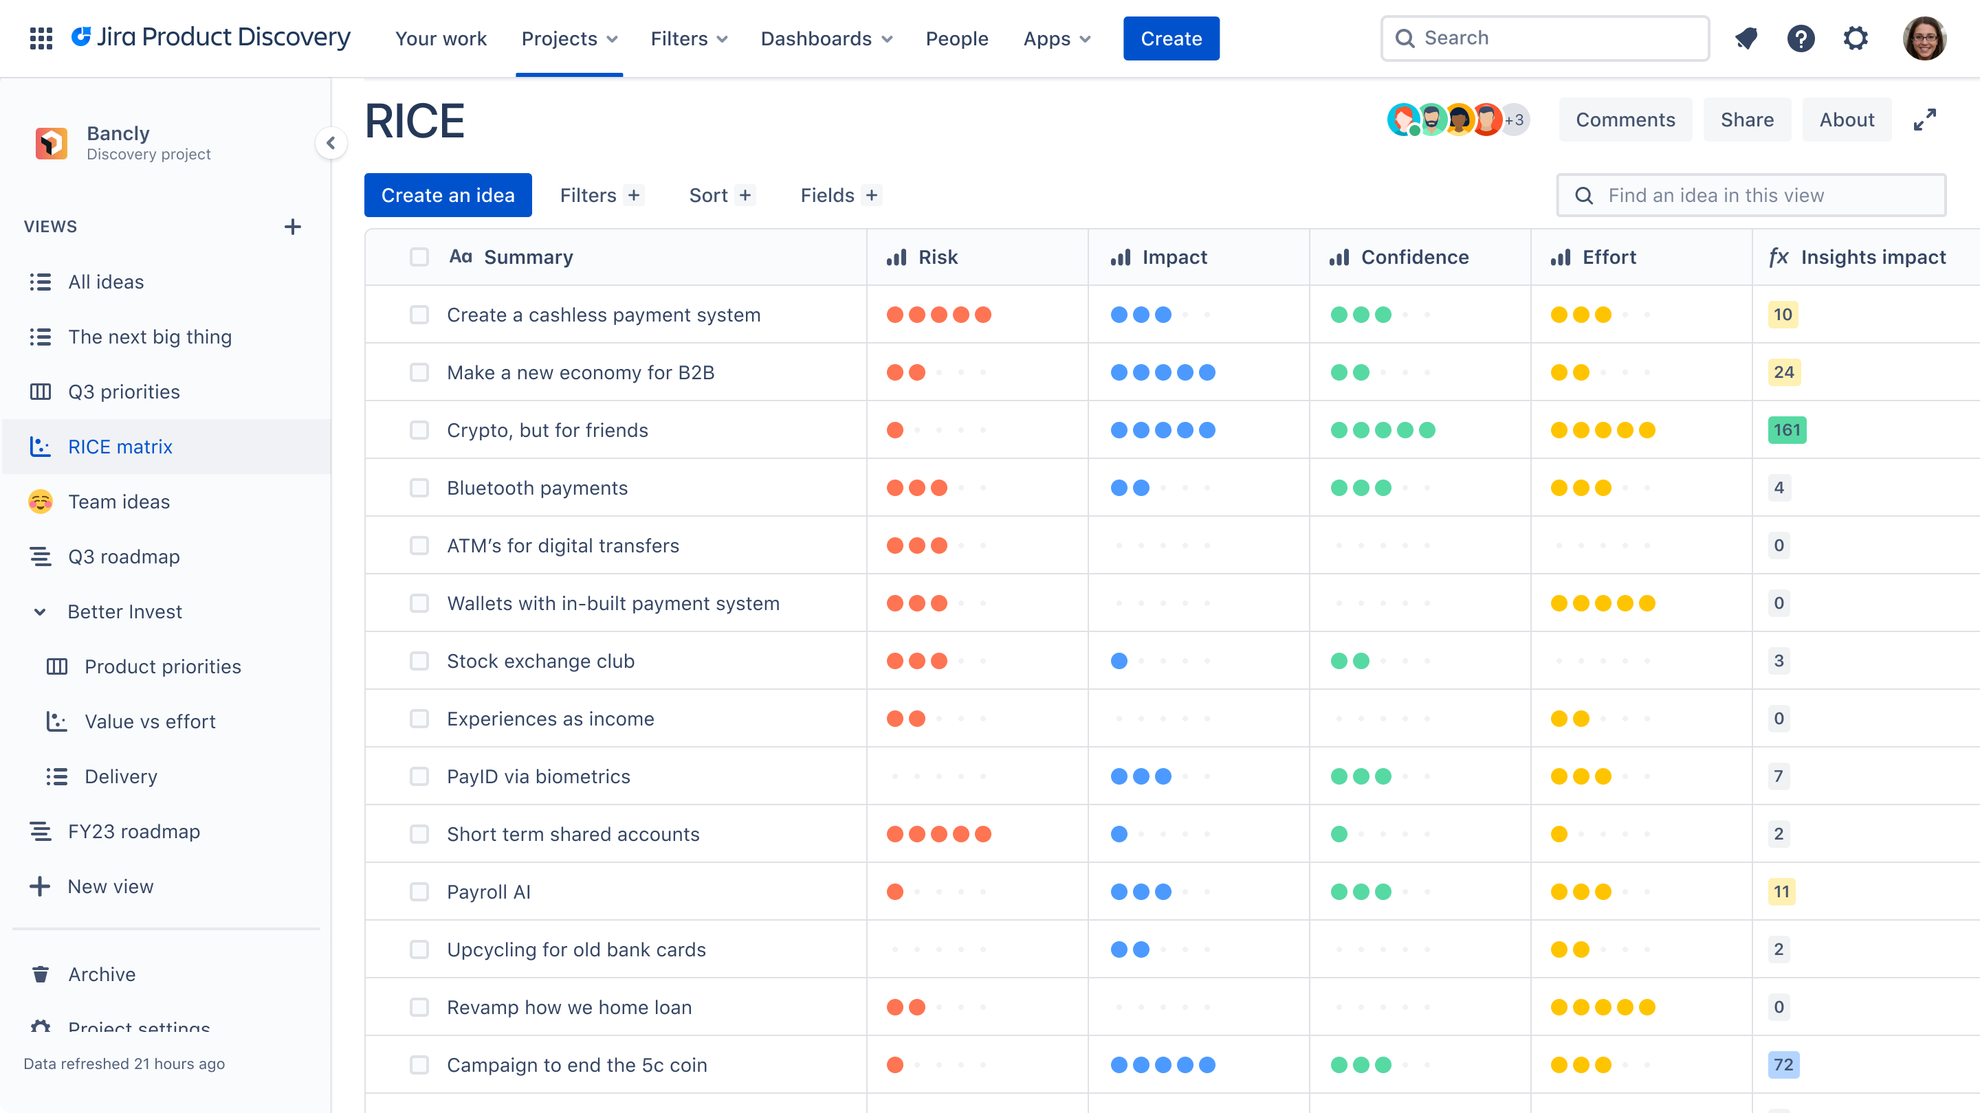Open the Archive trash icon item

point(102,974)
